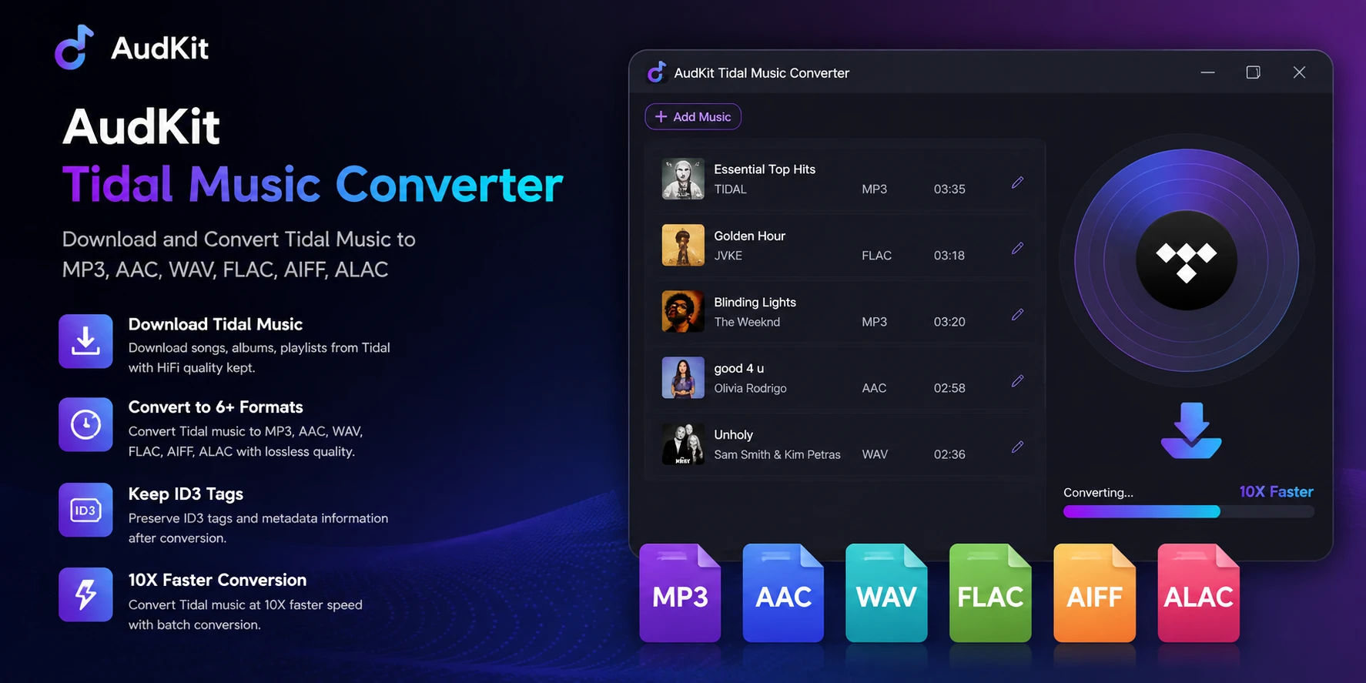Click the FLAC format of Golden Hour
Screen dimensions: 1366x683
(x=876, y=256)
